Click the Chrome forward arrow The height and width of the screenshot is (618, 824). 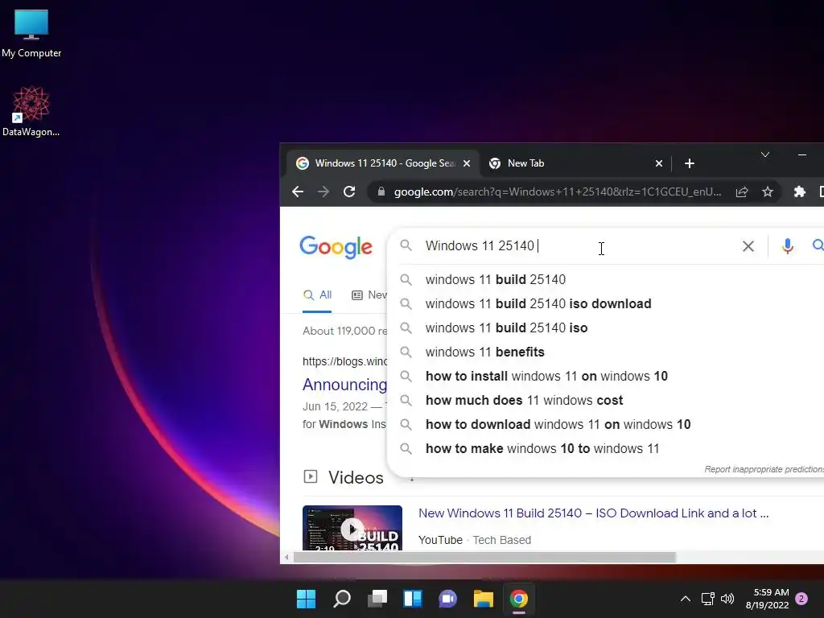[323, 192]
